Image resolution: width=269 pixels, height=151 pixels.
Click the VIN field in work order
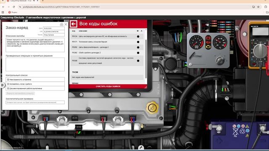coord(54,32)
